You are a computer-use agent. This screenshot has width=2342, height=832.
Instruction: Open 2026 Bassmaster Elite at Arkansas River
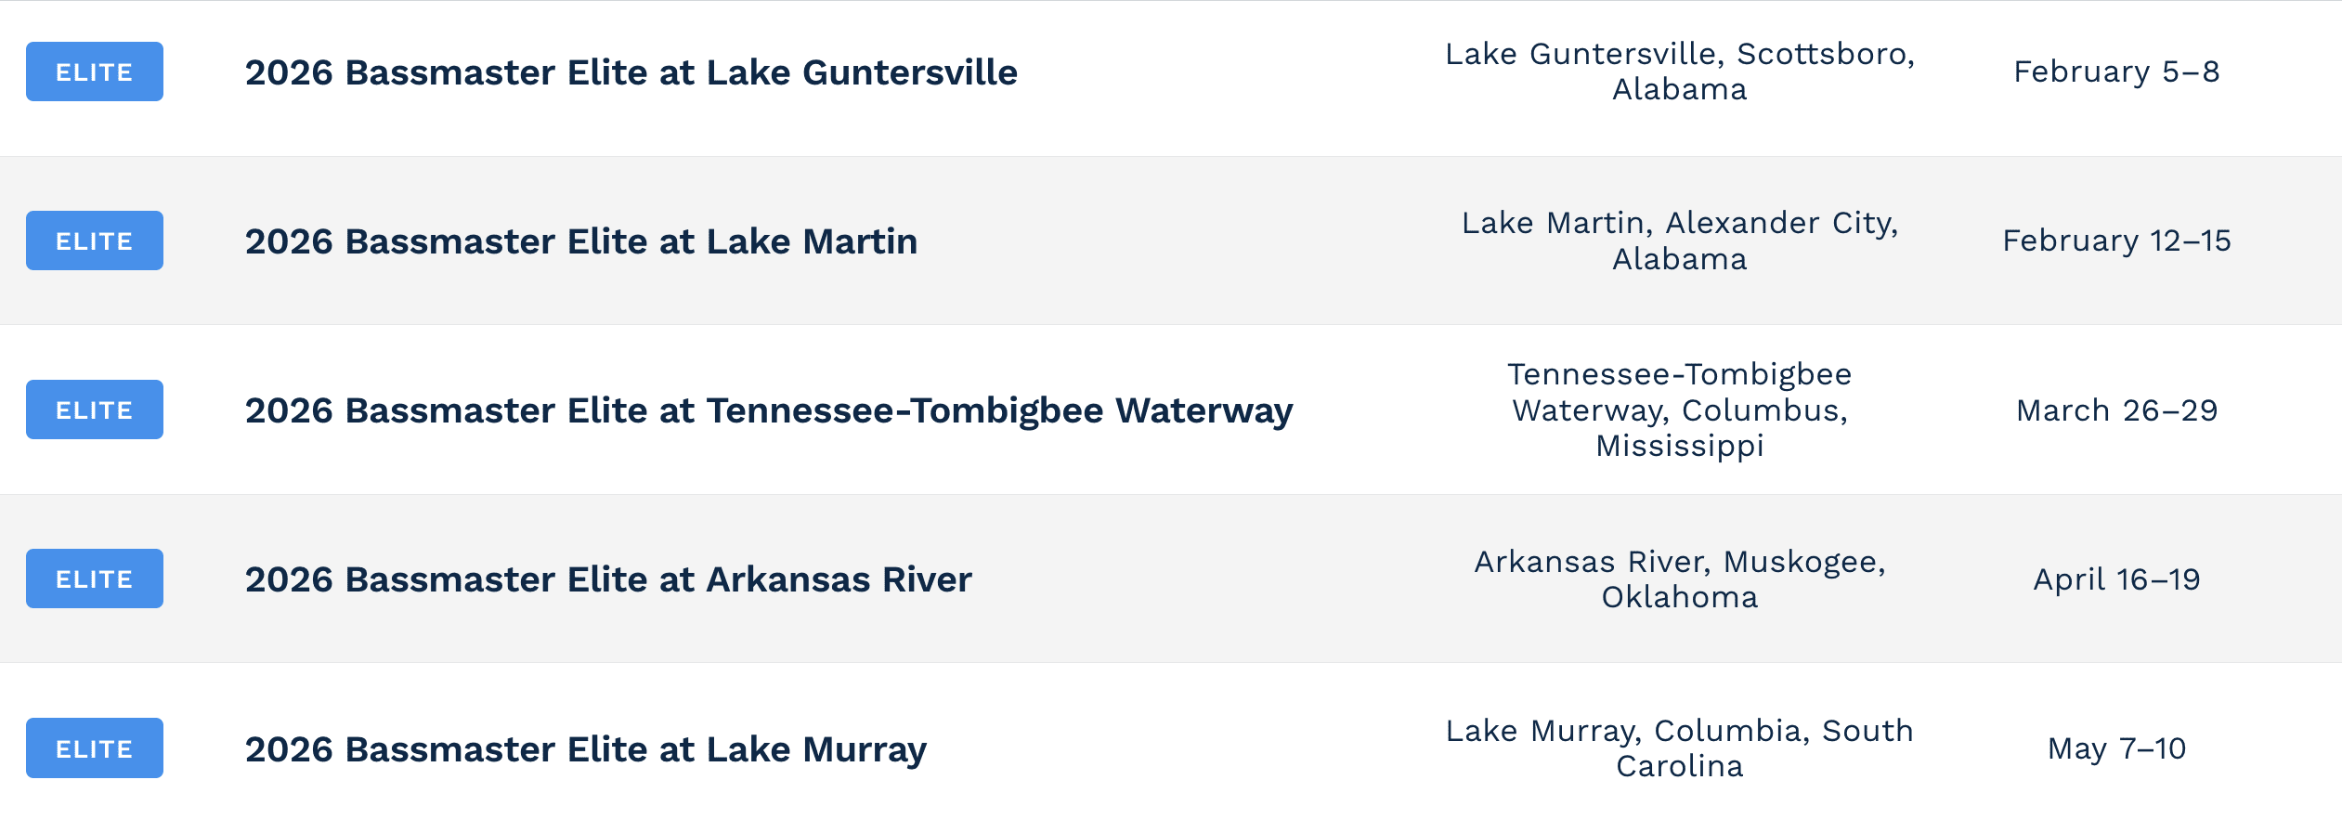coord(608,579)
